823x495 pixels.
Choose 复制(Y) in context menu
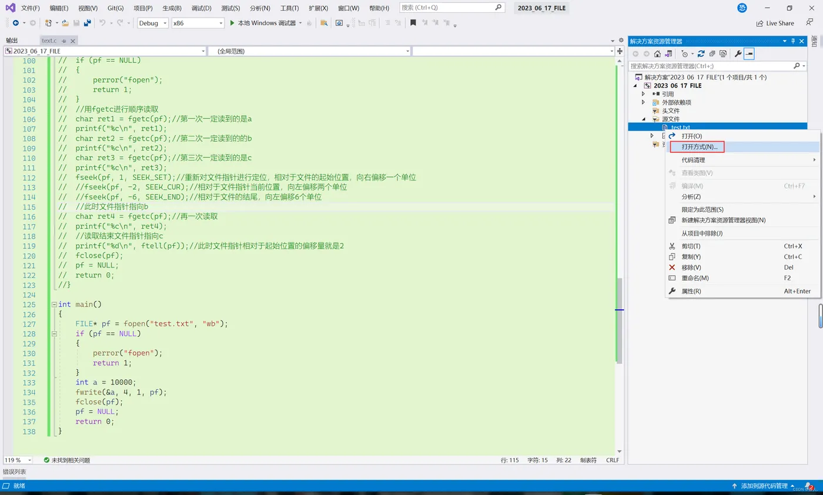click(744, 256)
